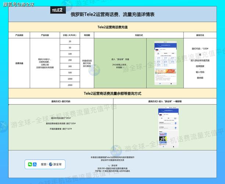This screenshot has width=225, height=184.
Task: Open the phone screenshot in 充值方式 column
Action: 165,63
